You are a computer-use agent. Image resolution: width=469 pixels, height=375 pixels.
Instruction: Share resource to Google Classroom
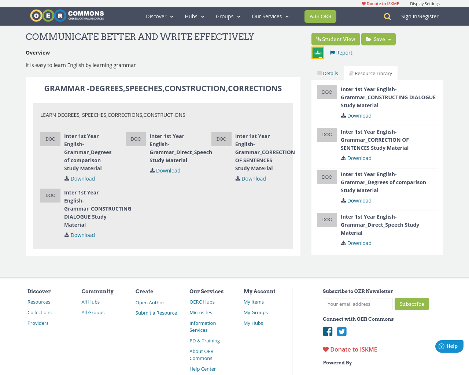(317, 52)
